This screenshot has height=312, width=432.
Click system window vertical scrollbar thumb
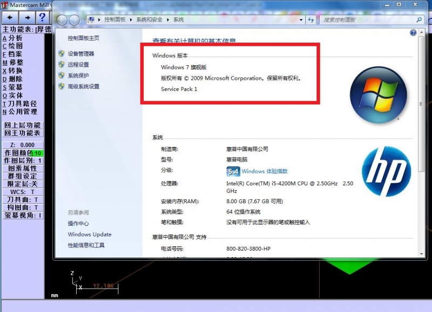pyautogui.click(x=421, y=104)
